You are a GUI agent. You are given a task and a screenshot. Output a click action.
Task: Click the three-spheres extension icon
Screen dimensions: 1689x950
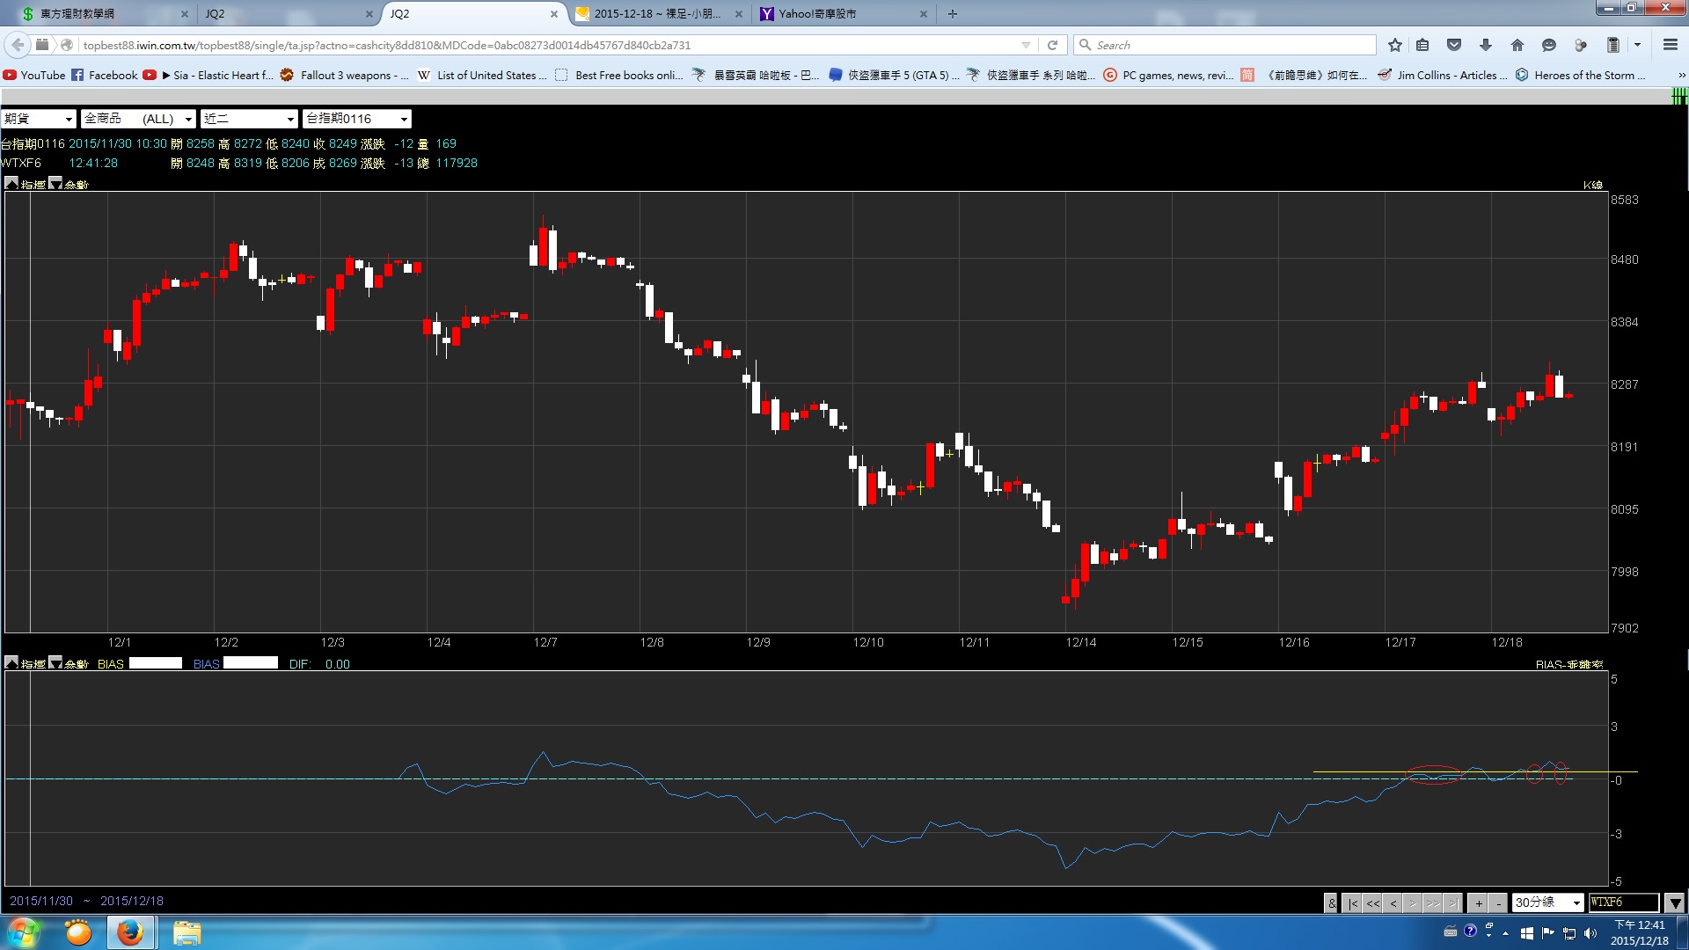[x=1581, y=45]
